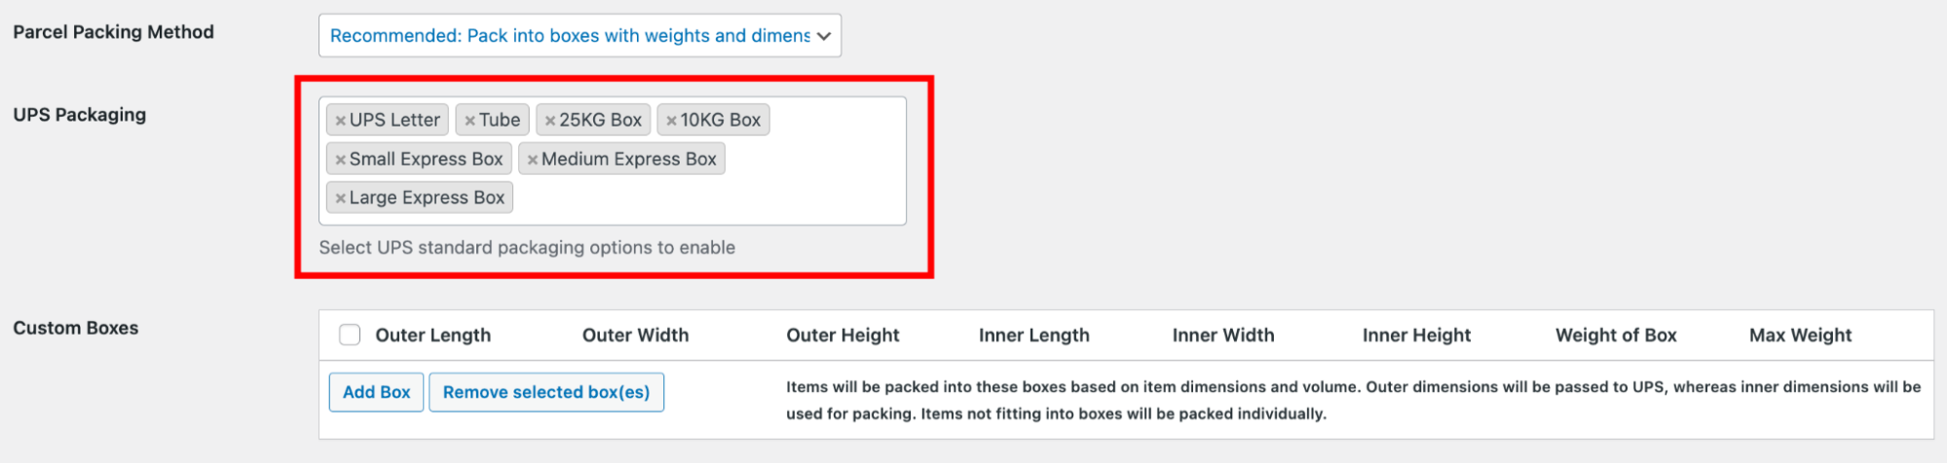The image size is (1947, 464).
Task: Click the Inner Width column header
Action: (x=1222, y=336)
